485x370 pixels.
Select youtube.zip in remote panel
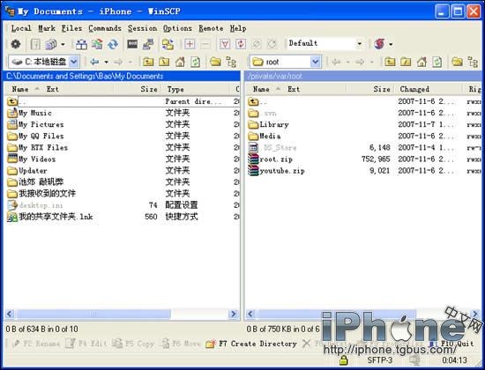(277, 171)
